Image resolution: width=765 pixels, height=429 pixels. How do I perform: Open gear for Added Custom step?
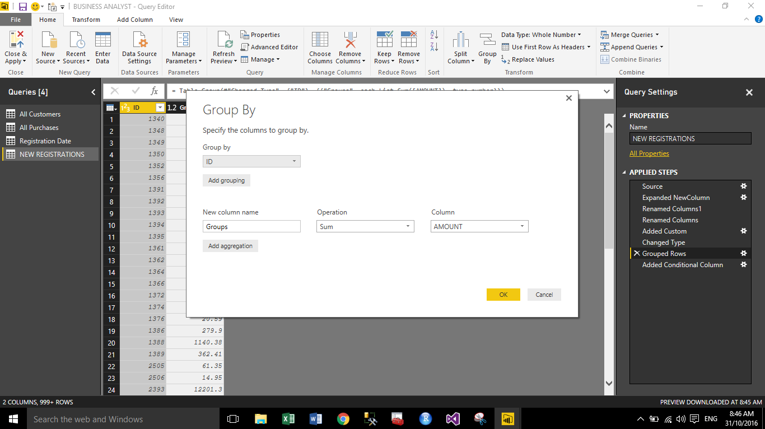click(744, 231)
